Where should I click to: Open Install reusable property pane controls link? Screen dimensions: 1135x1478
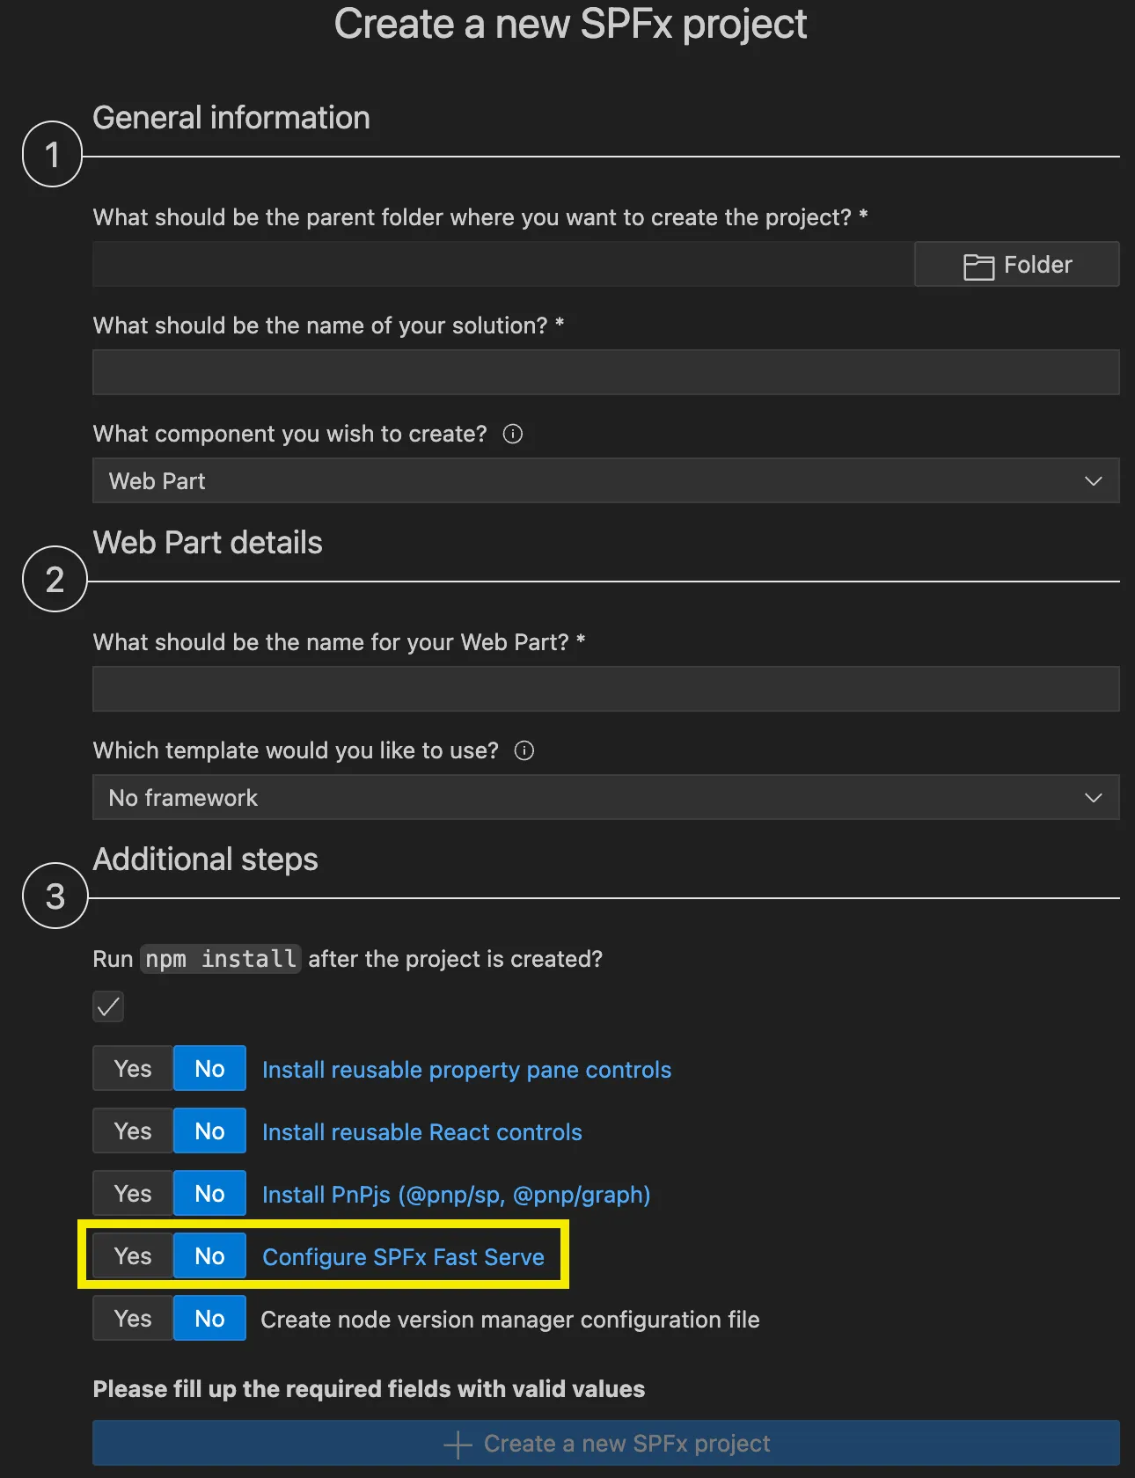click(466, 1070)
